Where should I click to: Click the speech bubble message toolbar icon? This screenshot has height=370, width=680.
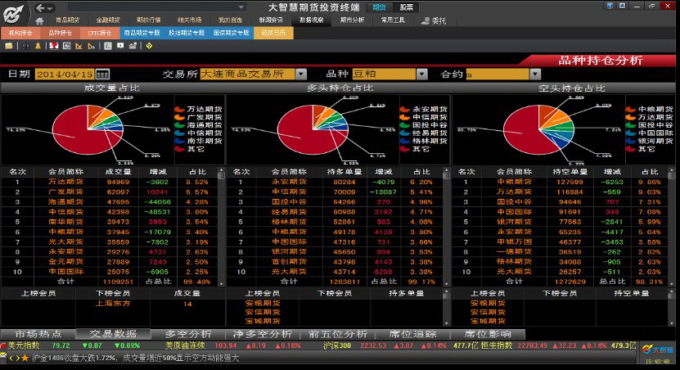pyautogui.click(x=120, y=46)
